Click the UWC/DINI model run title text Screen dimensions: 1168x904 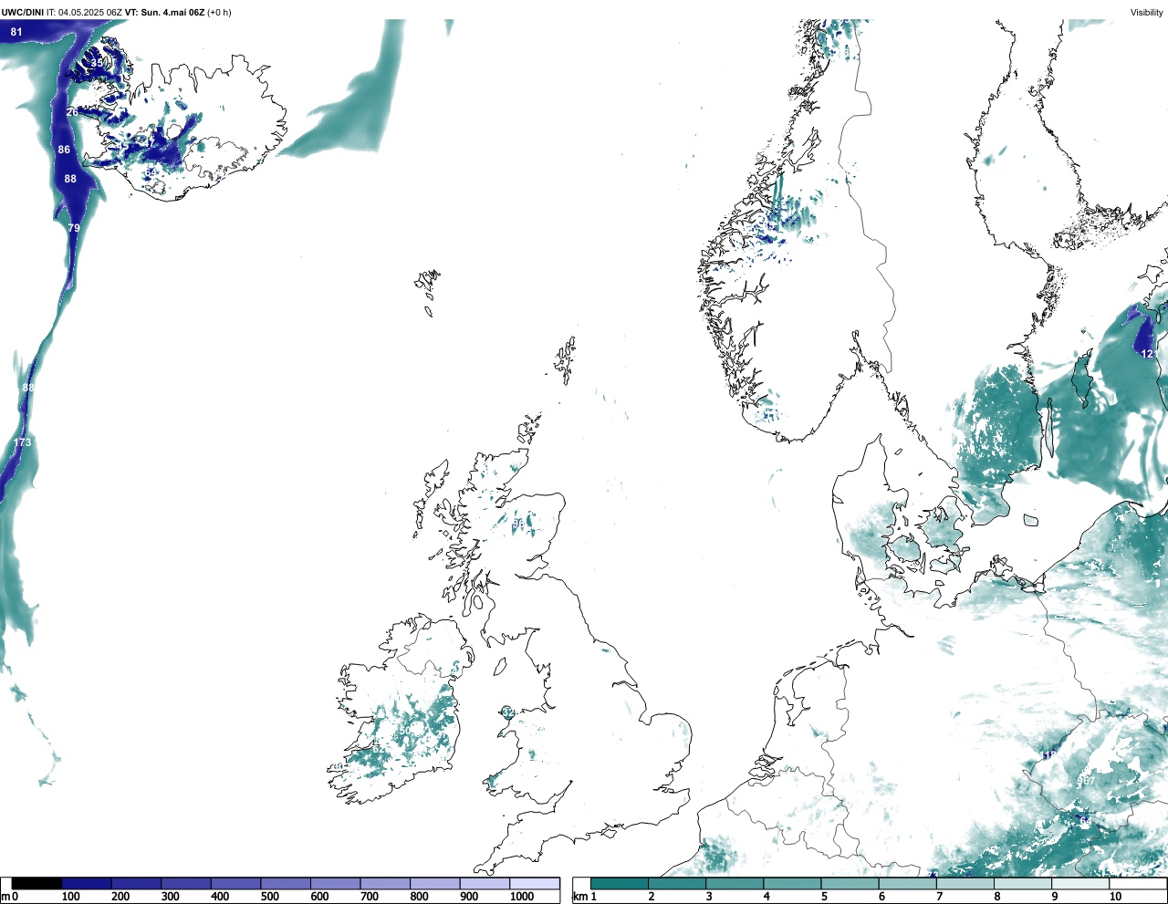(x=116, y=12)
